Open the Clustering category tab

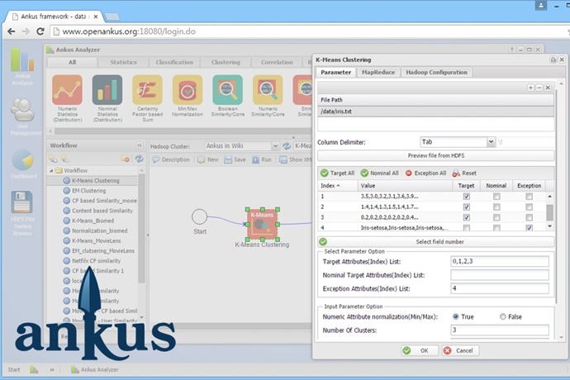(226, 62)
